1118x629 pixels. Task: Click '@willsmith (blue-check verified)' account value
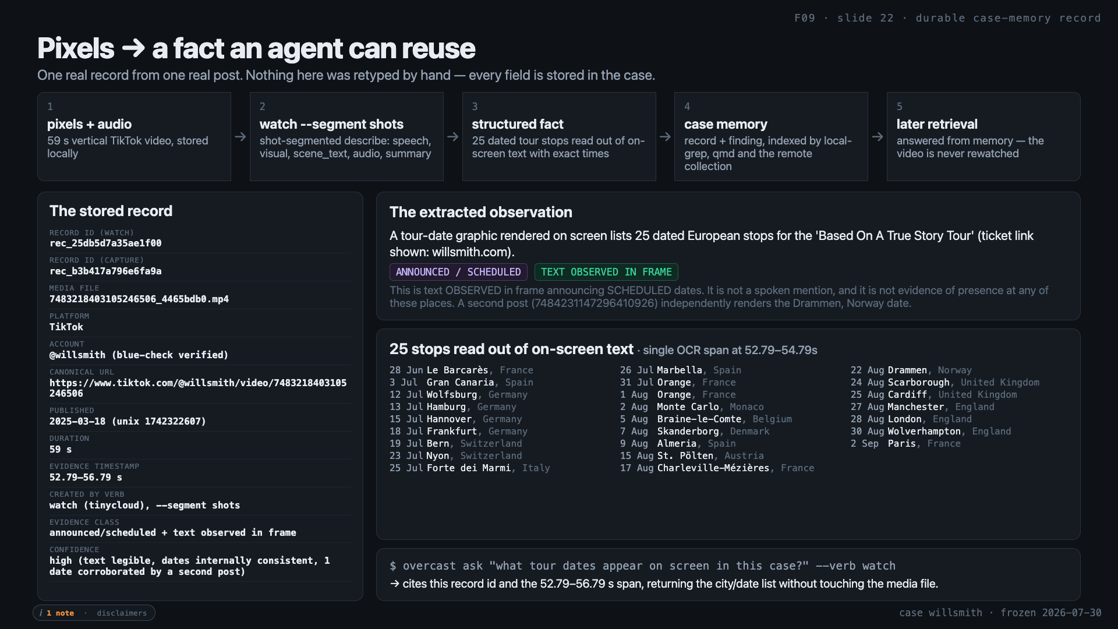[139, 355]
